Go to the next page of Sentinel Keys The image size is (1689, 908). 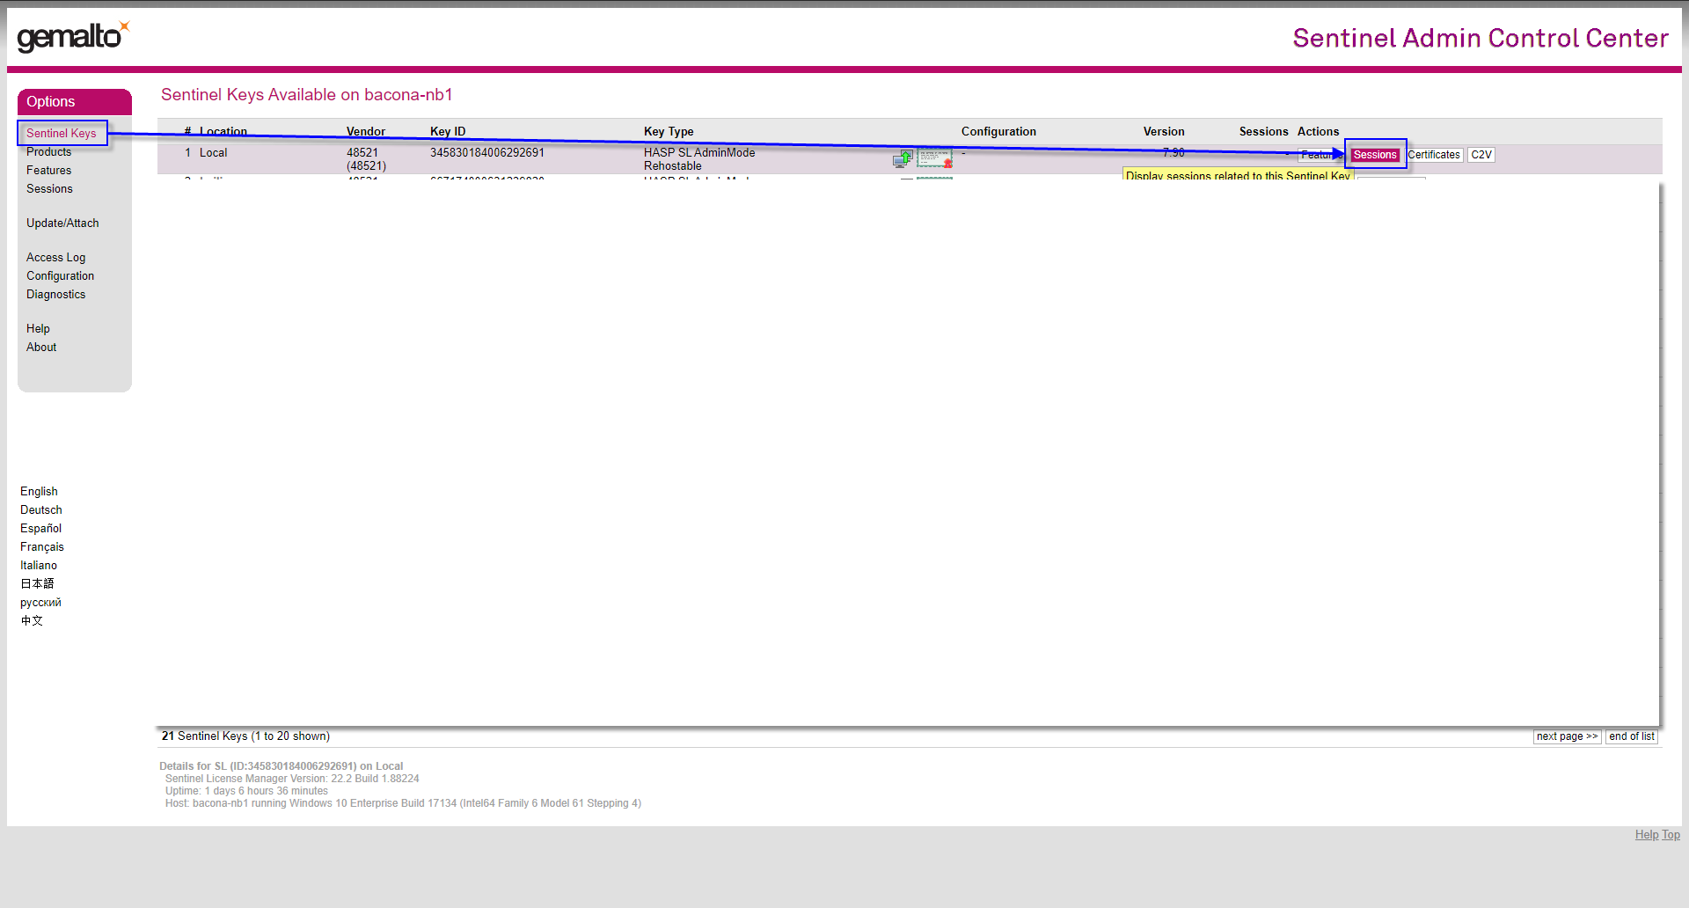tap(1568, 737)
